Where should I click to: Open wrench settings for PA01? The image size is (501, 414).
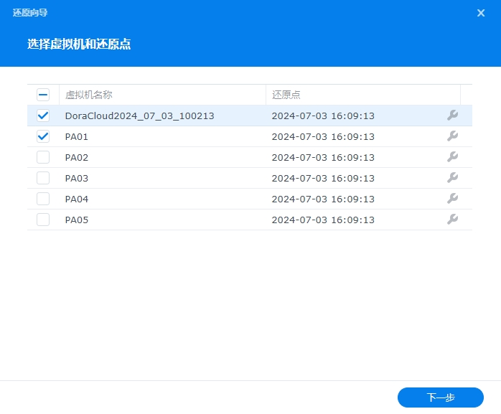(452, 136)
